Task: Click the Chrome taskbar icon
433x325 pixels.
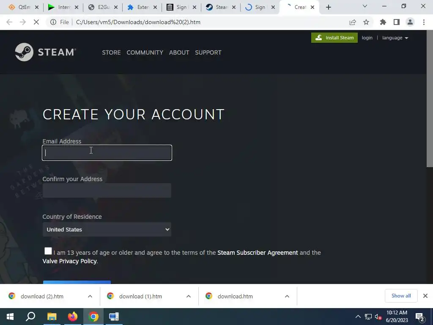Action: pos(93,317)
